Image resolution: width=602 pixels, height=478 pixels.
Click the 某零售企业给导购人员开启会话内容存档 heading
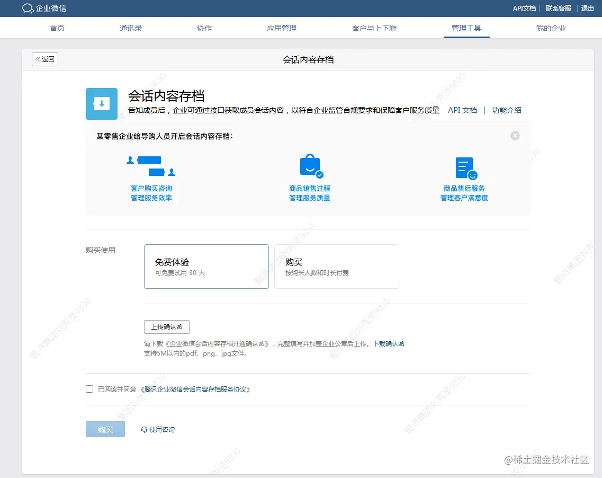(164, 136)
